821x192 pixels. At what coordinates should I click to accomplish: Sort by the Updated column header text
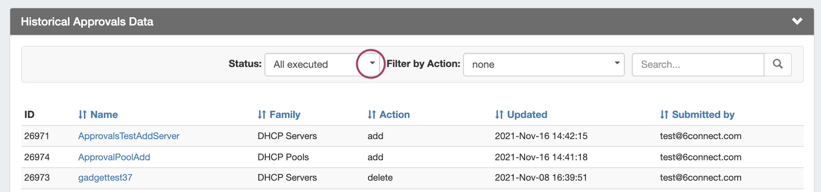pyautogui.click(x=527, y=114)
